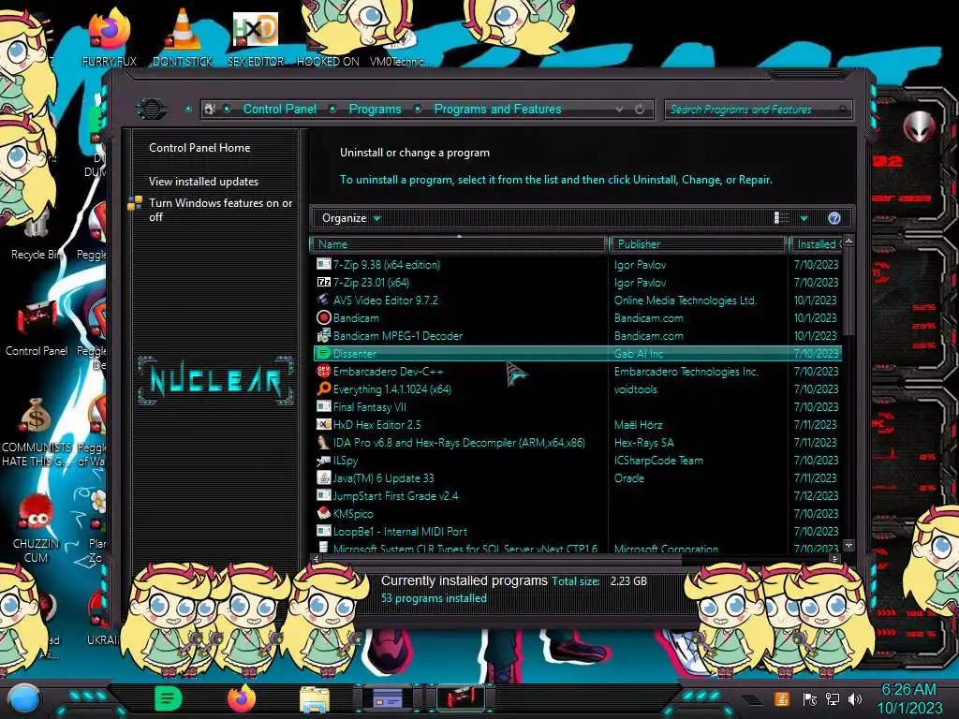This screenshot has width=959, height=719.
Task: Click the vertical scrollbar up arrow
Action: click(848, 242)
